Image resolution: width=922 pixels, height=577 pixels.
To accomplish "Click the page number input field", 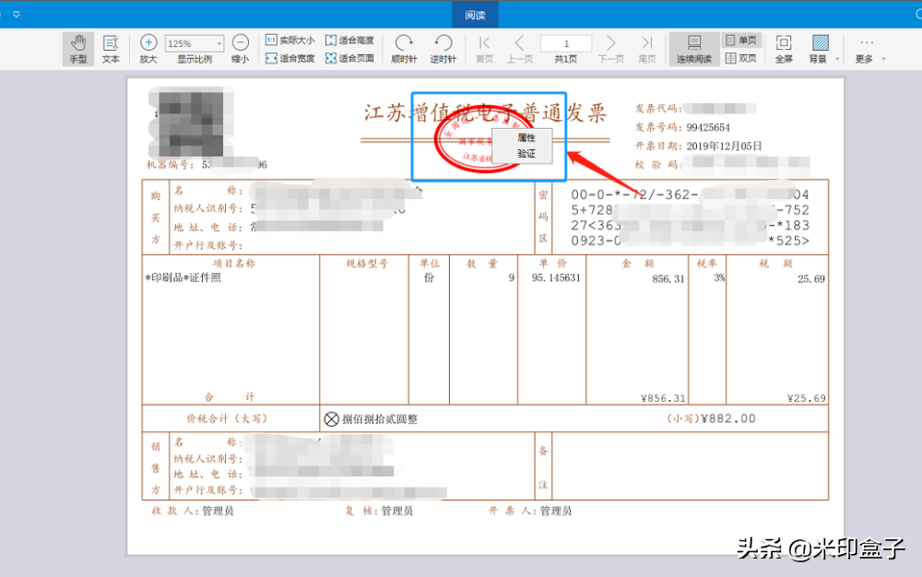I will click(566, 43).
